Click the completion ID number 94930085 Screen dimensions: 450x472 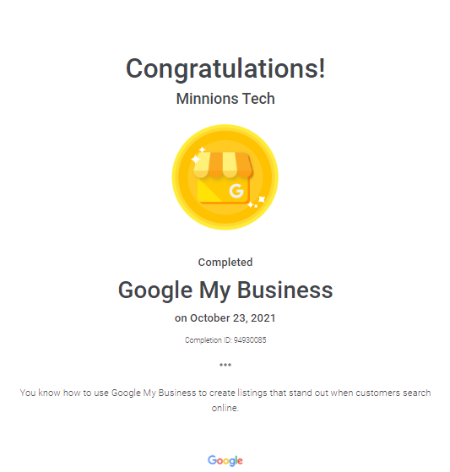tap(250, 340)
